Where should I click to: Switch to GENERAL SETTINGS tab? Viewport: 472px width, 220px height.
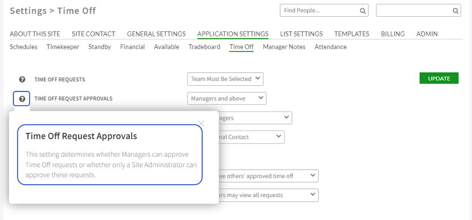(x=156, y=34)
